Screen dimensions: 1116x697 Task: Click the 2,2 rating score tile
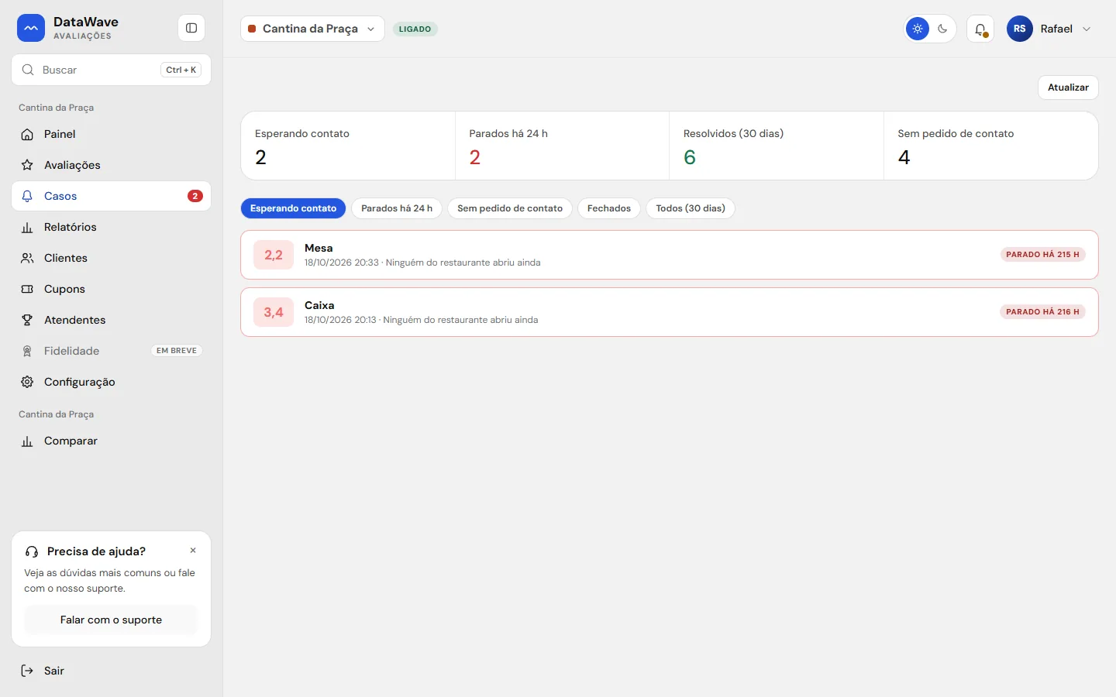pyautogui.click(x=274, y=255)
